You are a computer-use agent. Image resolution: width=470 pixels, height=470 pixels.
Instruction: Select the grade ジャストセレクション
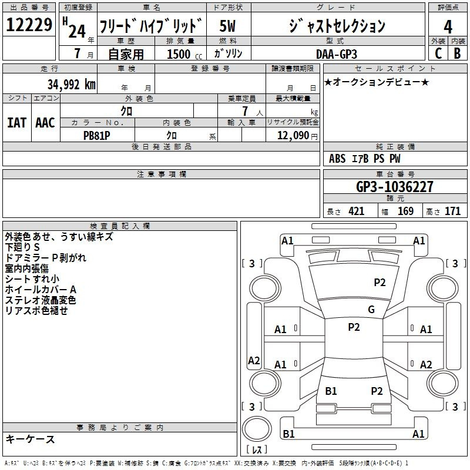pyautogui.click(x=337, y=26)
